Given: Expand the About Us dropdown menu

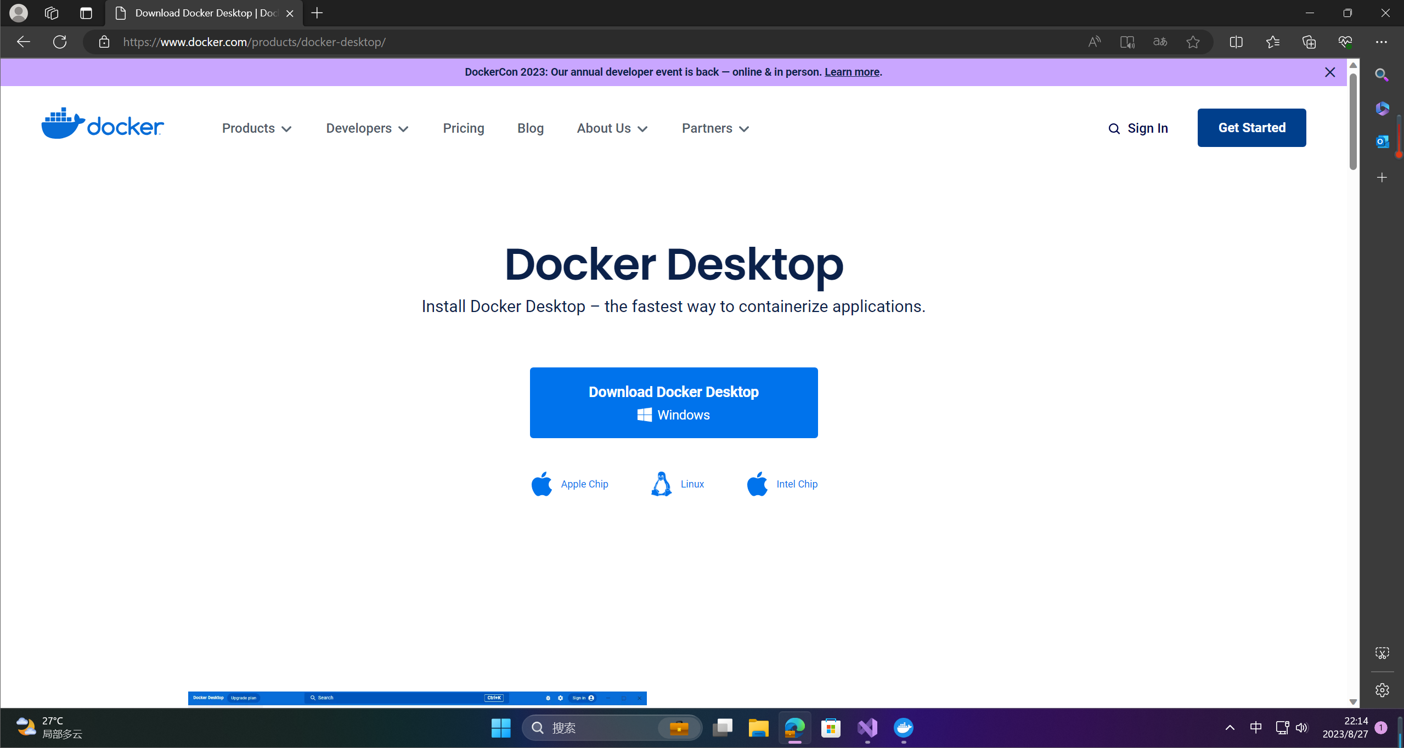Looking at the screenshot, I should point(612,128).
